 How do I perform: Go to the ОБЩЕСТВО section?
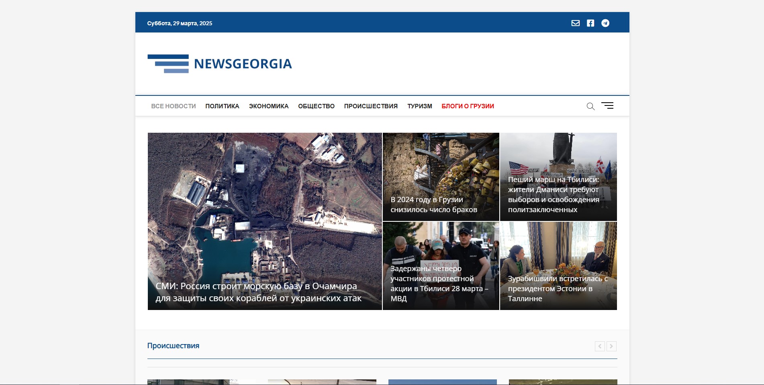click(x=316, y=106)
